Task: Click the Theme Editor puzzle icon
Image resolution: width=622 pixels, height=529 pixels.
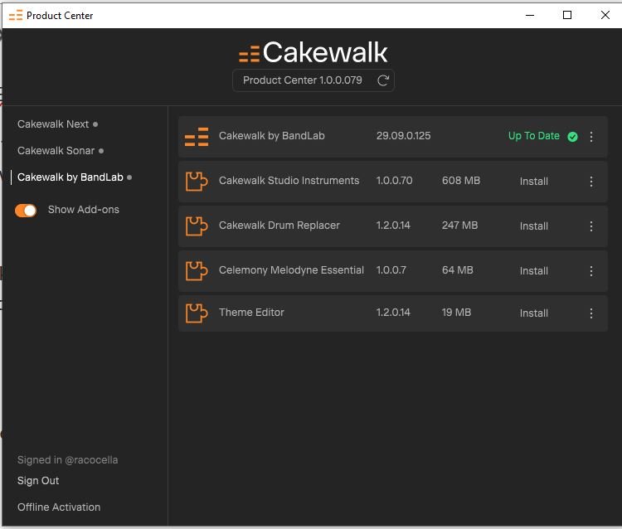Action: click(x=197, y=313)
